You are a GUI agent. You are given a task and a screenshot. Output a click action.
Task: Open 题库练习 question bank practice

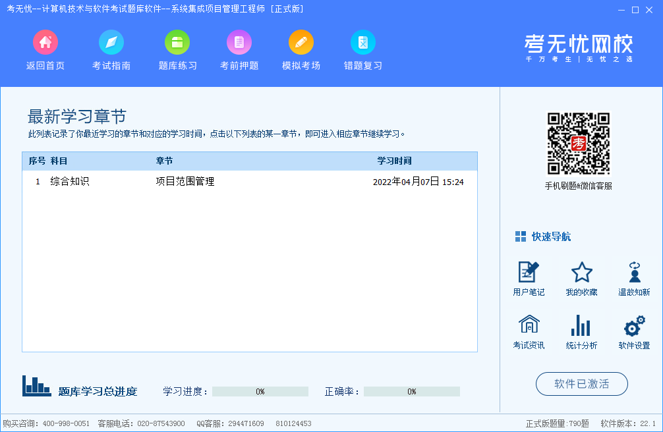pos(177,43)
